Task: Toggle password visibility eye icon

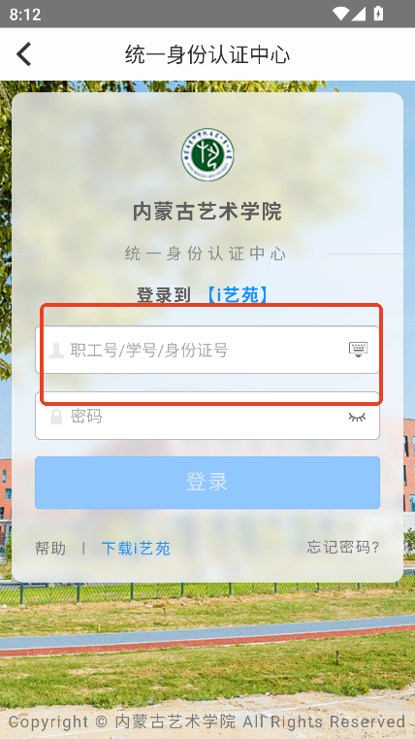Action: pos(357,417)
